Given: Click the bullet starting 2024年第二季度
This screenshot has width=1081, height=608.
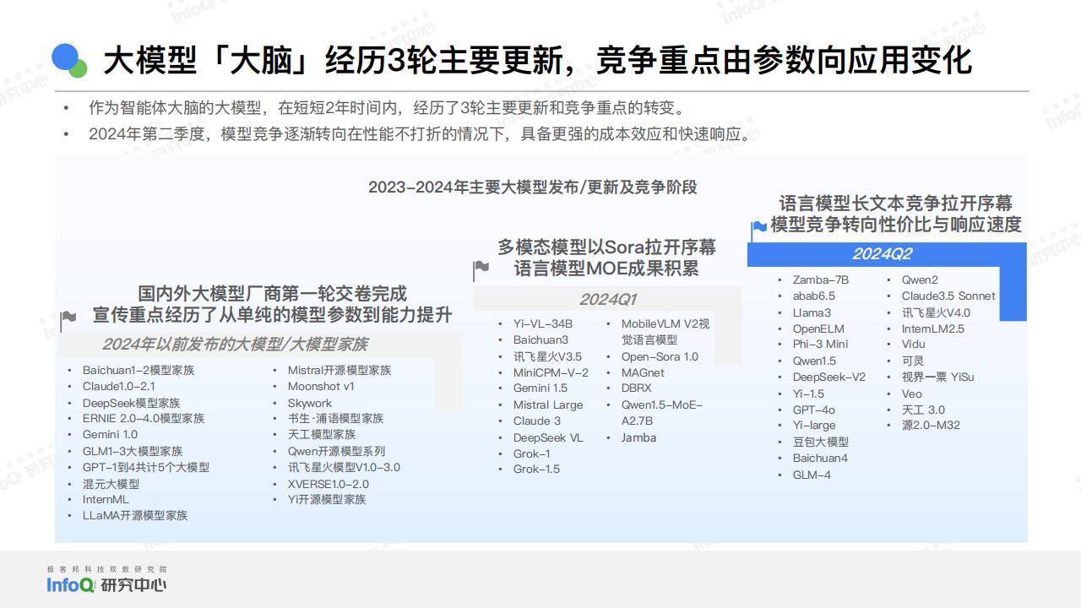Looking at the screenshot, I should pos(420,133).
